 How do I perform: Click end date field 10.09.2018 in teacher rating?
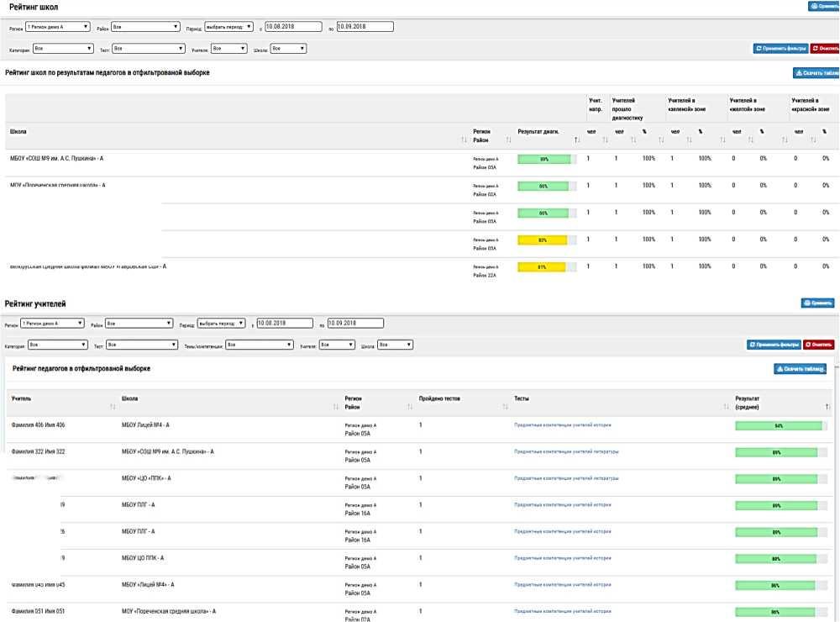tap(355, 324)
